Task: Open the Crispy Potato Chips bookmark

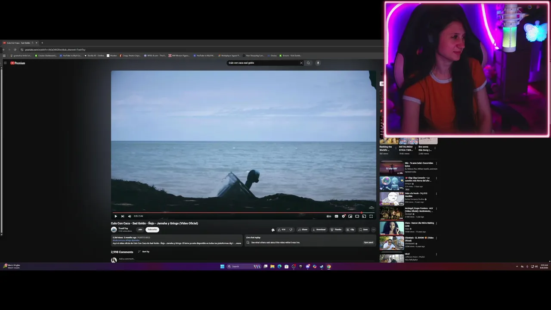Action: pyautogui.click(x=130, y=56)
